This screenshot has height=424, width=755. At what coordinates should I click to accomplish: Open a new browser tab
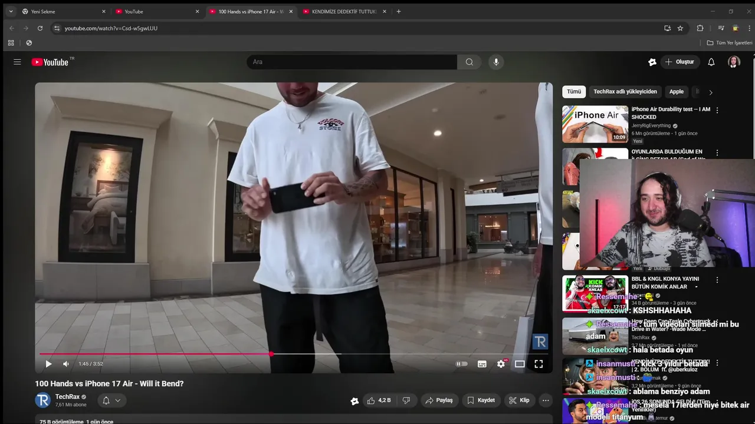pyautogui.click(x=399, y=11)
